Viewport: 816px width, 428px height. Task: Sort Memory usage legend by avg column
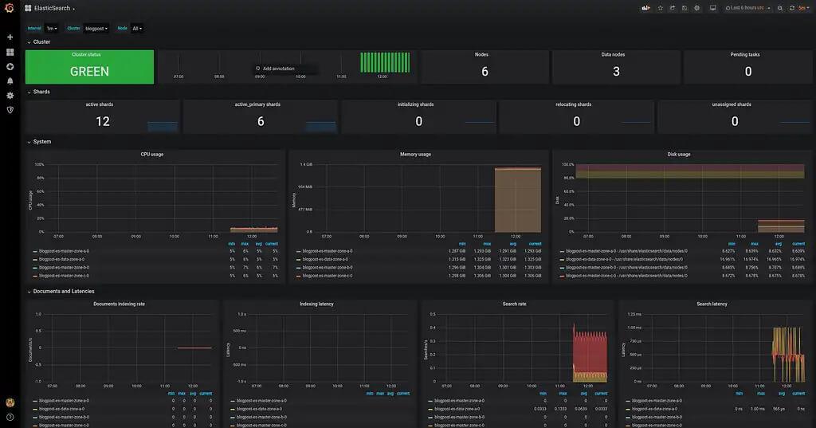(x=512, y=244)
